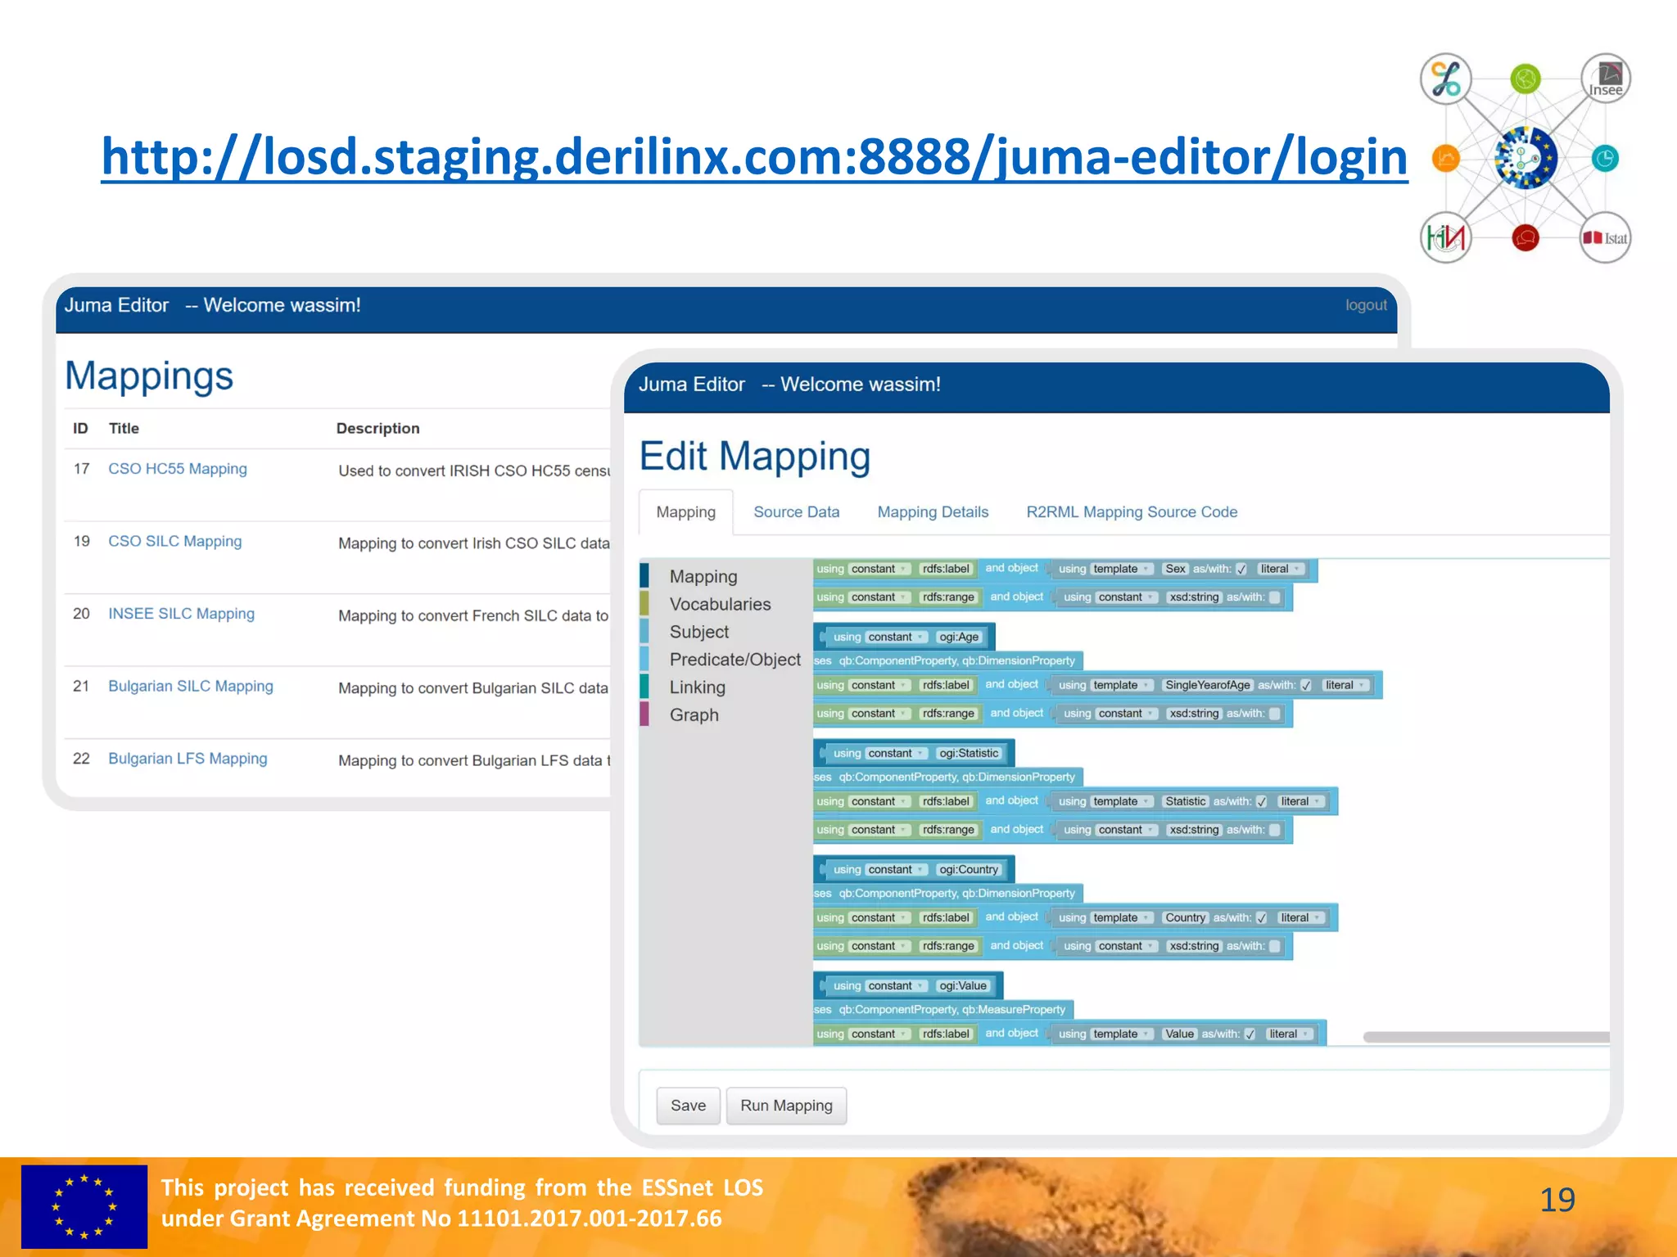Image resolution: width=1677 pixels, height=1257 pixels.
Task: Click the purple Graph category color bar
Action: point(644,714)
